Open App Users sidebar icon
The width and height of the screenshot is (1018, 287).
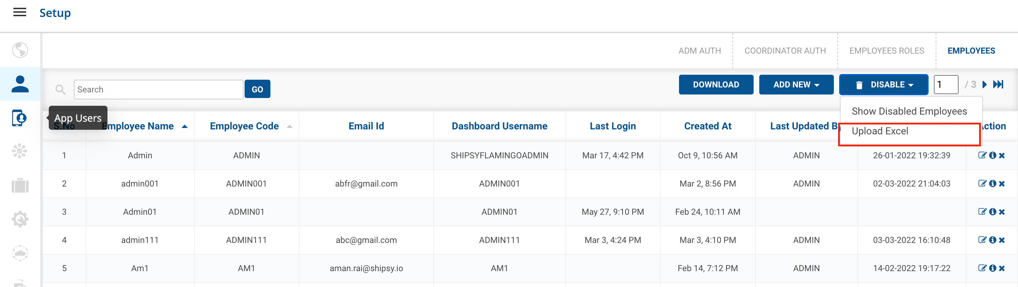click(19, 118)
